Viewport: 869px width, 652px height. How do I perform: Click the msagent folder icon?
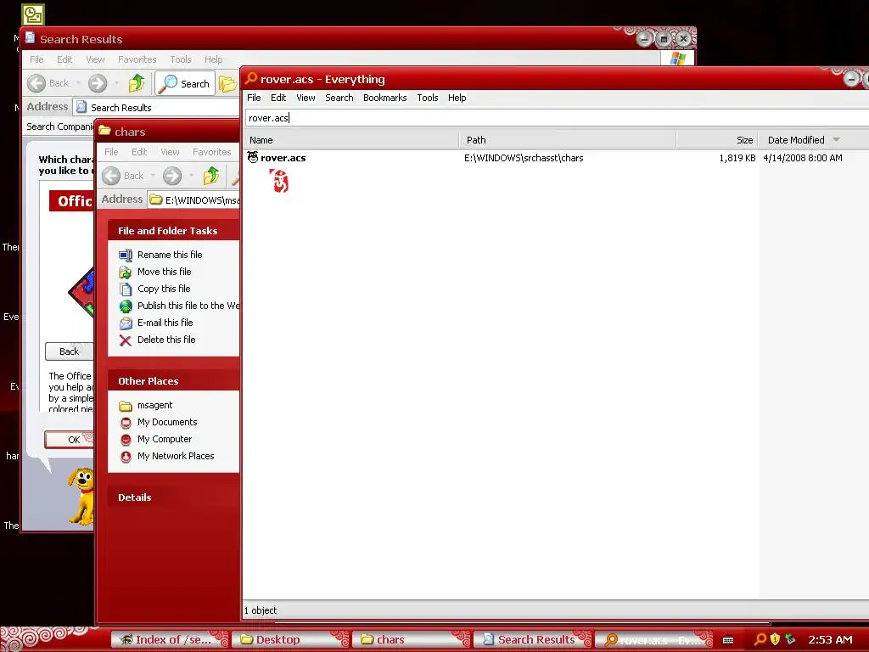[x=126, y=406]
